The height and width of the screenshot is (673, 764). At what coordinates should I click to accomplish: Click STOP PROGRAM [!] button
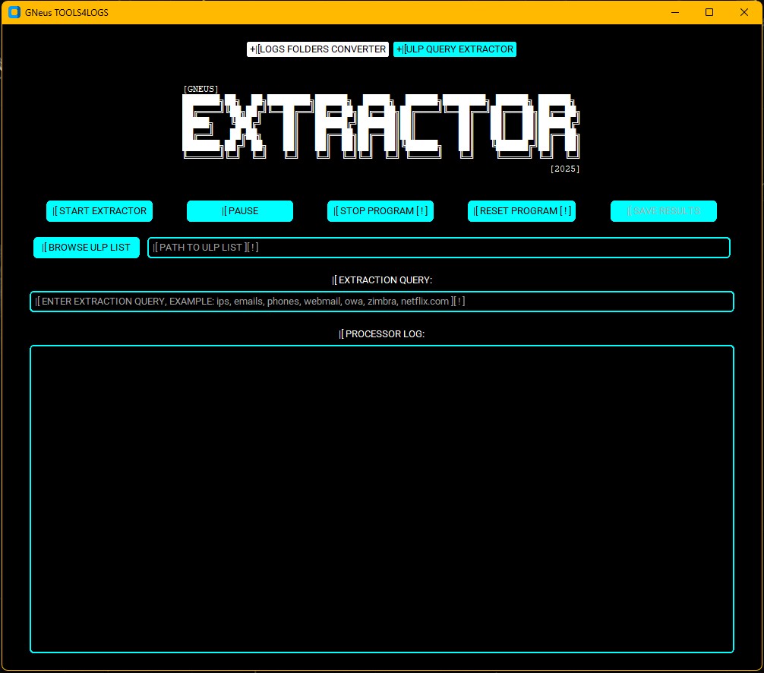click(x=380, y=211)
